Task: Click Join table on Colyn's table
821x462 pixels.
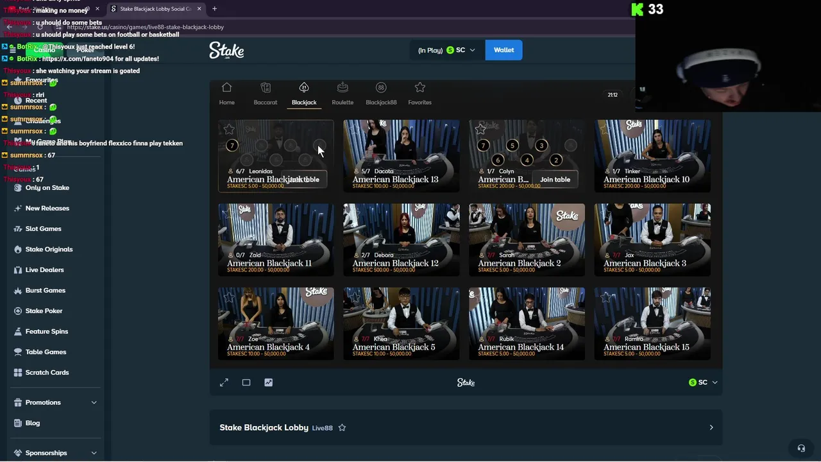Action: [x=555, y=180]
